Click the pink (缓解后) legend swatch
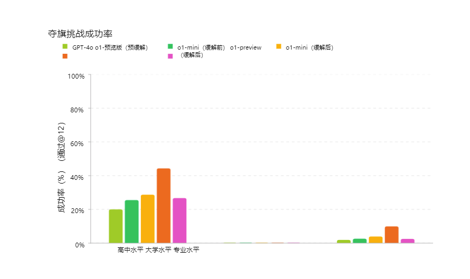This screenshot has width=470, height=279. pyautogui.click(x=170, y=56)
